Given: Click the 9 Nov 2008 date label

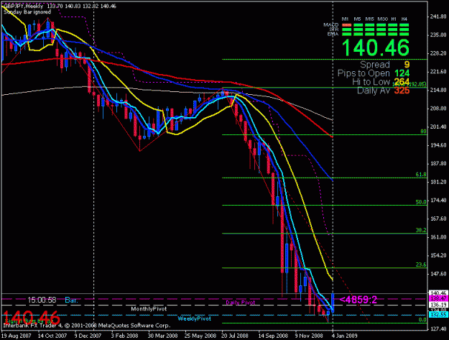Looking at the screenshot, I should (x=309, y=336).
